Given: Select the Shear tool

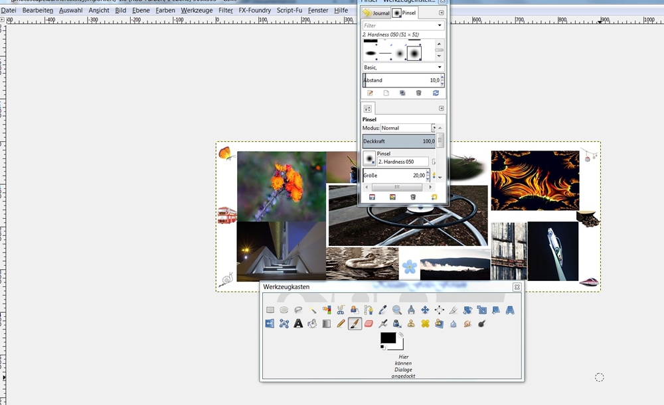Looking at the screenshot, I should [496, 310].
